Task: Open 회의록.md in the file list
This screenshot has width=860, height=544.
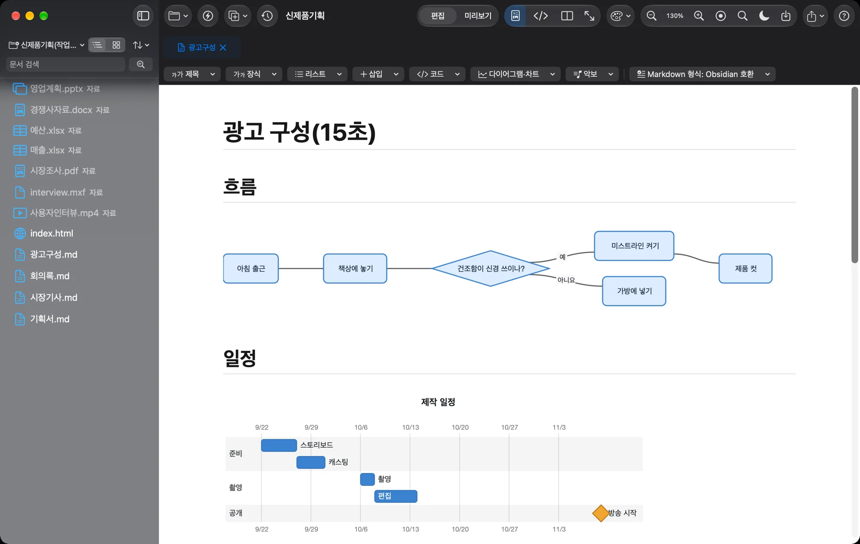Action: click(x=49, y=276)
